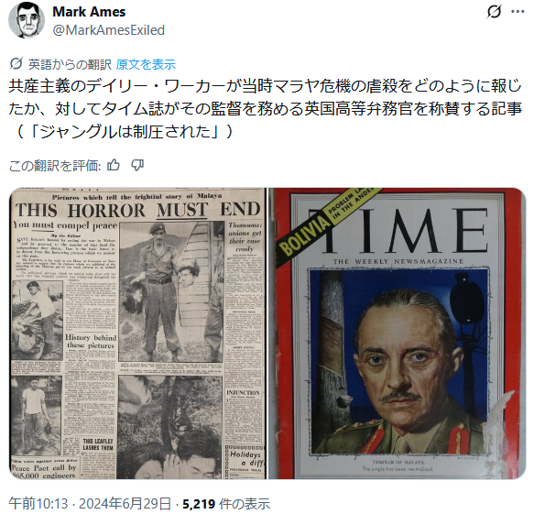The width and height of the screenshot is (534, 514).
Task: Click the Grok slashed-circle icon at top right
Action: click(x=494, y=12)
